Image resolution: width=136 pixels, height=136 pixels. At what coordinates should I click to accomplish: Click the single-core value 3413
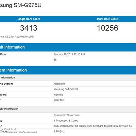[29, 28]
